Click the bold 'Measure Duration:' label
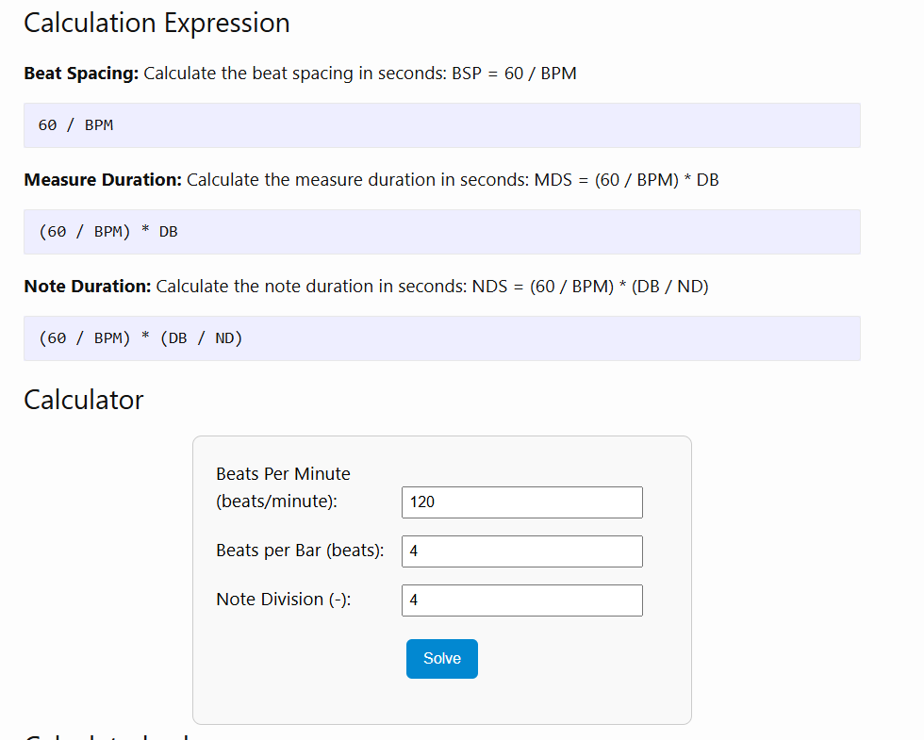The image size is (924, 740). [103, 180]
